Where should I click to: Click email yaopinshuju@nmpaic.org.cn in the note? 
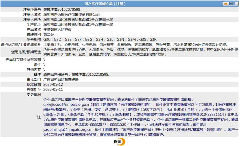coord(67,129)
